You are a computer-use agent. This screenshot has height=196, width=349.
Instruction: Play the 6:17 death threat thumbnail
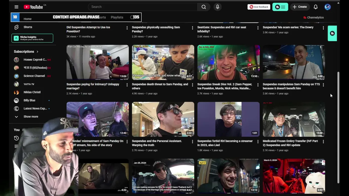[x=163, y=62]
